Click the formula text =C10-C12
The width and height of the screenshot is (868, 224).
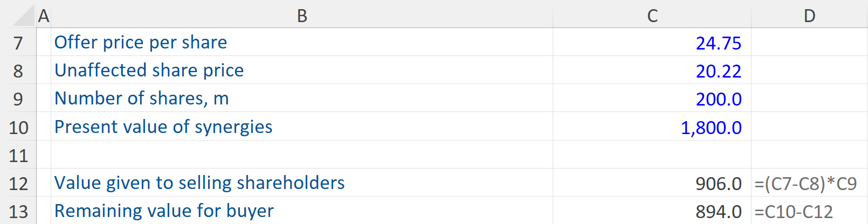(x=794, y=212)
